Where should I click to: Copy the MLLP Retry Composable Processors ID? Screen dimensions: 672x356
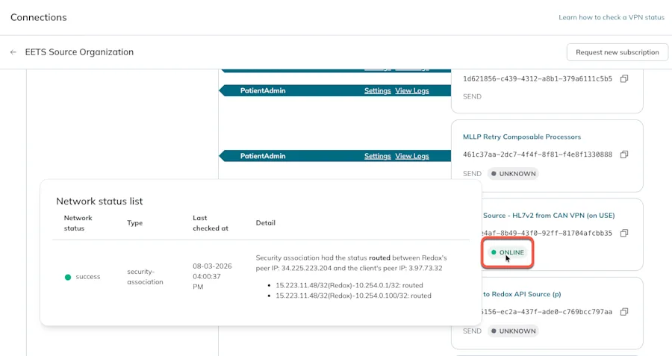pyautogui.click(x=624, y=154)
